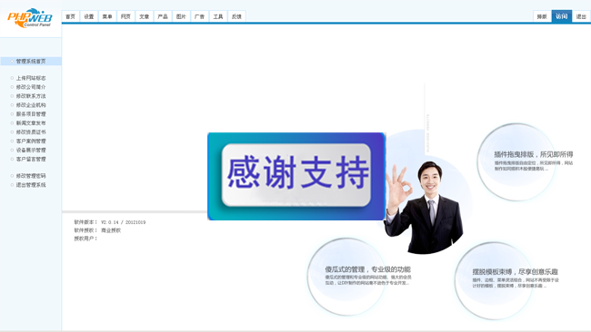Click 退出管理系统 in the sidebar

point(31,185)
